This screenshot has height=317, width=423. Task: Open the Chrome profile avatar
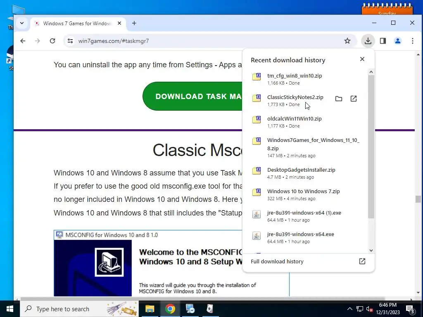(398, 41)
